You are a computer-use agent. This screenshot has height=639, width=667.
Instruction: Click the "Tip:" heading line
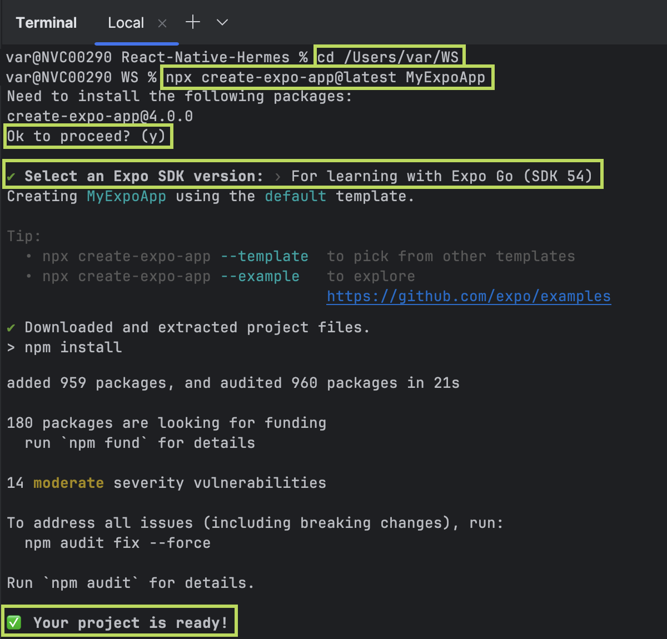tap(24, 236)
